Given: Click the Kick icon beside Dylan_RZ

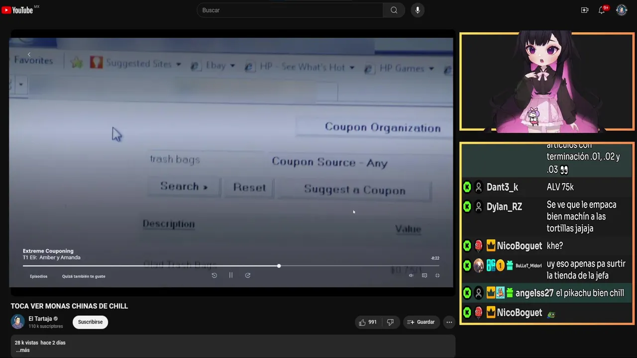Looking at the screenshot, I should click(x=467, y=207).
